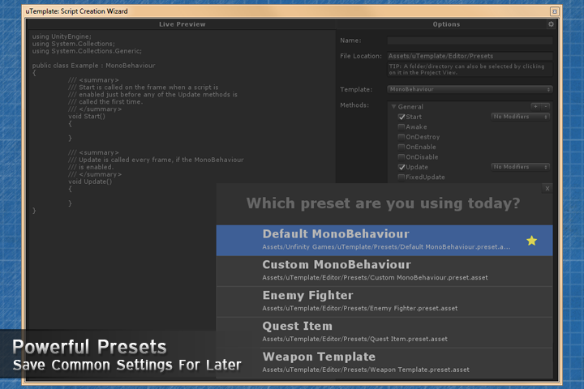Click the Name input field
Screen dimensions: 584x389
(470, 40)
